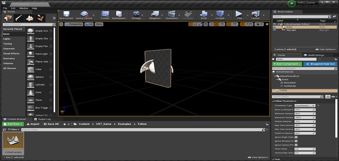Toggle visibility of the SkyLight actor
Screen dimensions: 339x161
pyautogui.click(x=274, y=30)
